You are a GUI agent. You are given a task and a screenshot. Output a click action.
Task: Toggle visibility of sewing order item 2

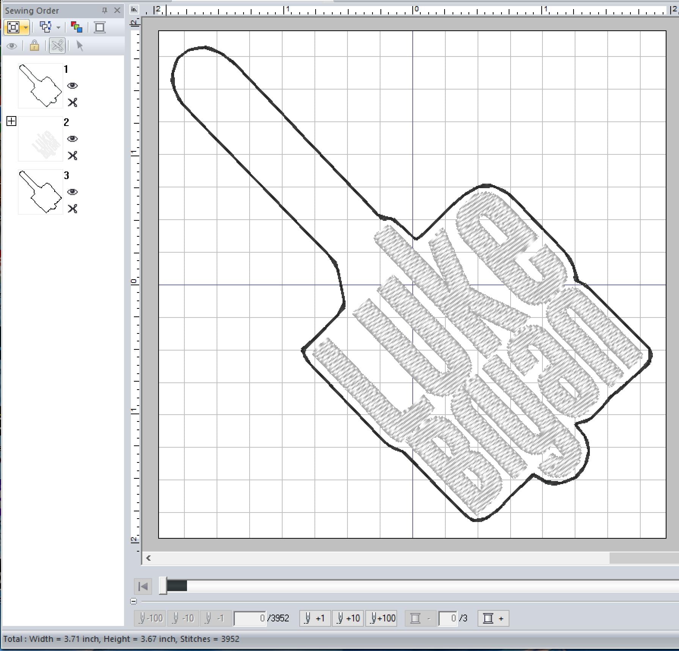[x=72, y=139]
